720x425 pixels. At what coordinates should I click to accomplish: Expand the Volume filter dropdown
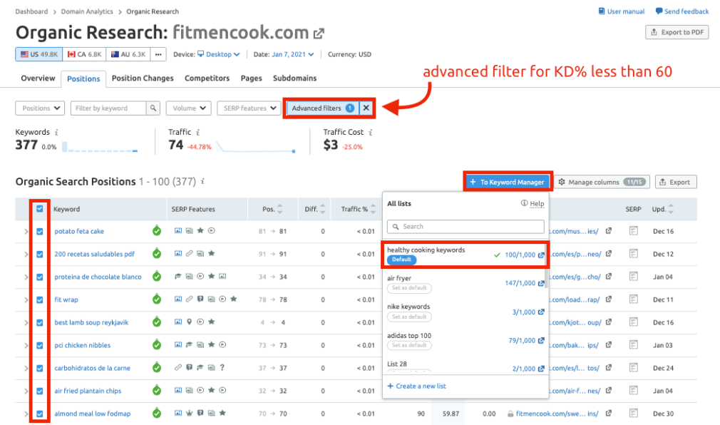(x=188, y=108)
